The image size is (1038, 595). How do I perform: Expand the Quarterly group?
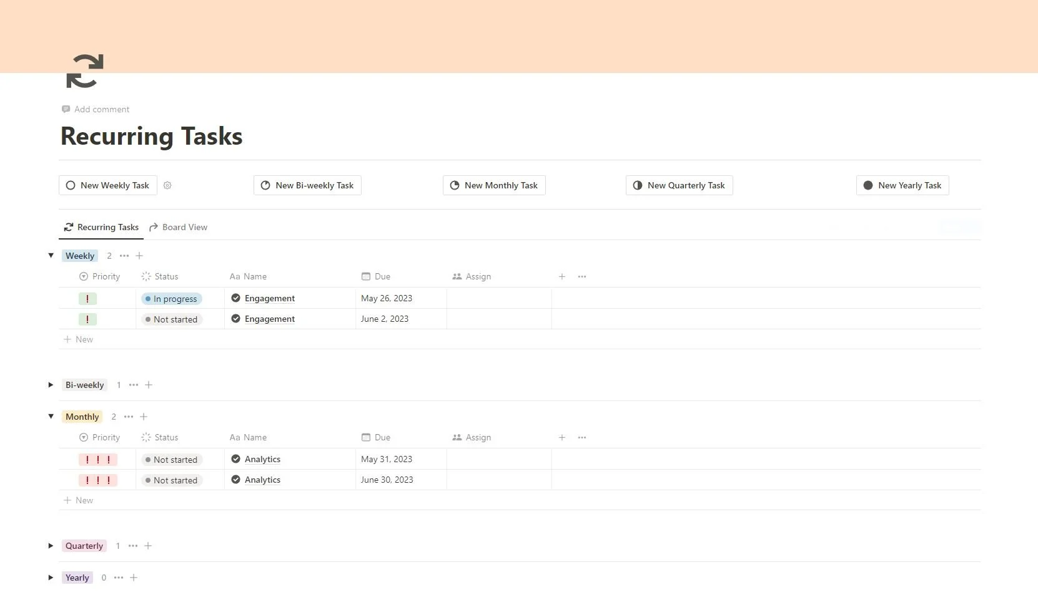(51, 546)
